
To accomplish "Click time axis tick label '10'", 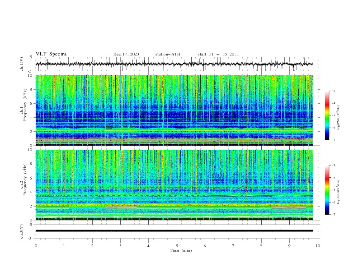I will point(318,246).
